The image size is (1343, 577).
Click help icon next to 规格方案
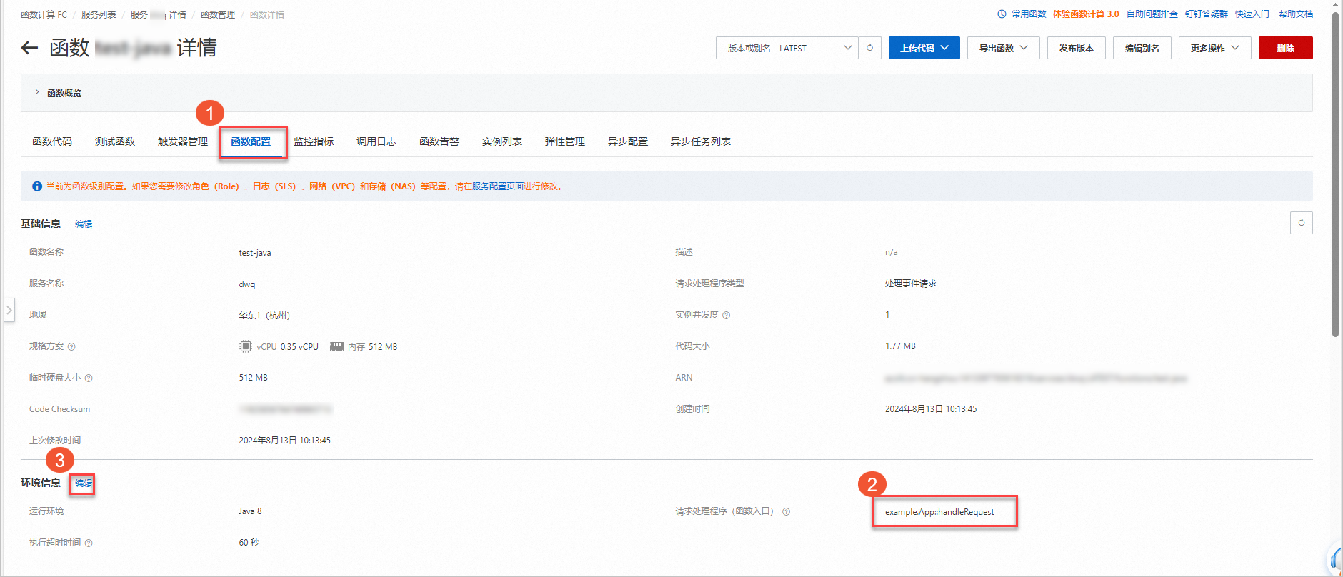coord(71,347)
